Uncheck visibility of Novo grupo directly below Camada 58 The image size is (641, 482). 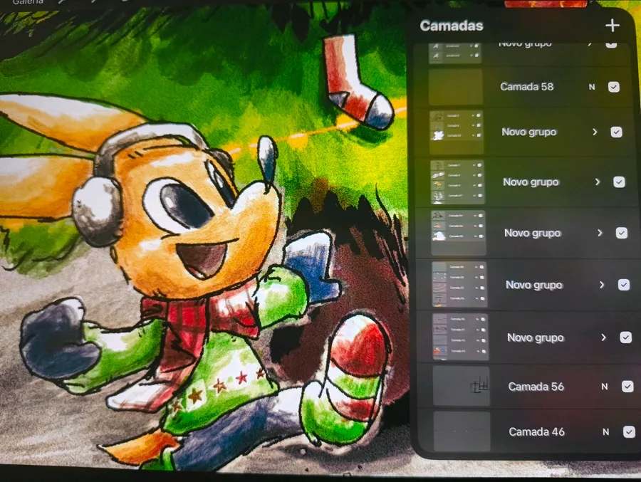pos(616,132)
